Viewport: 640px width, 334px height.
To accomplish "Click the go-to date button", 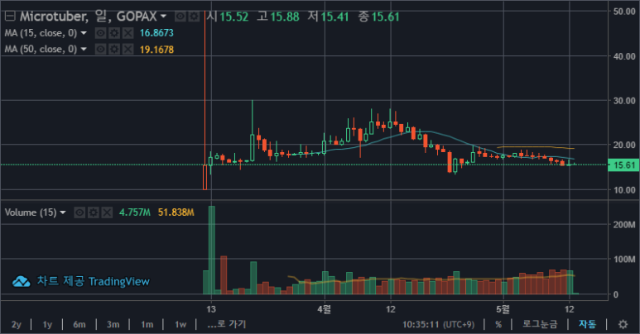I will click(x=227, y=324).
